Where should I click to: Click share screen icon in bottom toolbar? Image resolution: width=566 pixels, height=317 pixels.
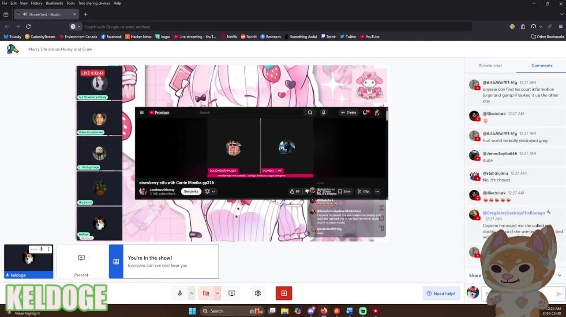(x=232, y=293)
